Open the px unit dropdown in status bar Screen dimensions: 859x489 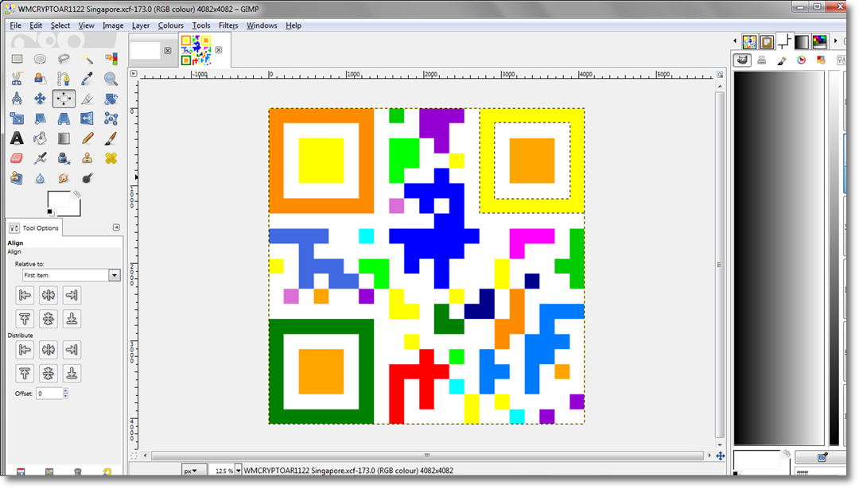(193, 471)
